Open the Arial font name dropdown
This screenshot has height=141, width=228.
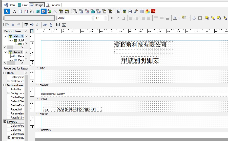tap(93, 18)
